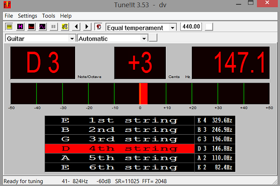
Task: Click the yellow ear/note tone icon
Action: point(65,27)
